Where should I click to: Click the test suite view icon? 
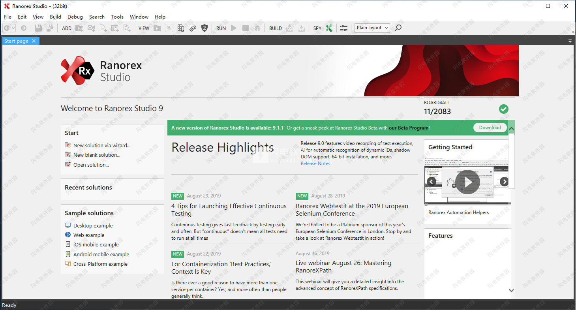(x=169, y=28)
